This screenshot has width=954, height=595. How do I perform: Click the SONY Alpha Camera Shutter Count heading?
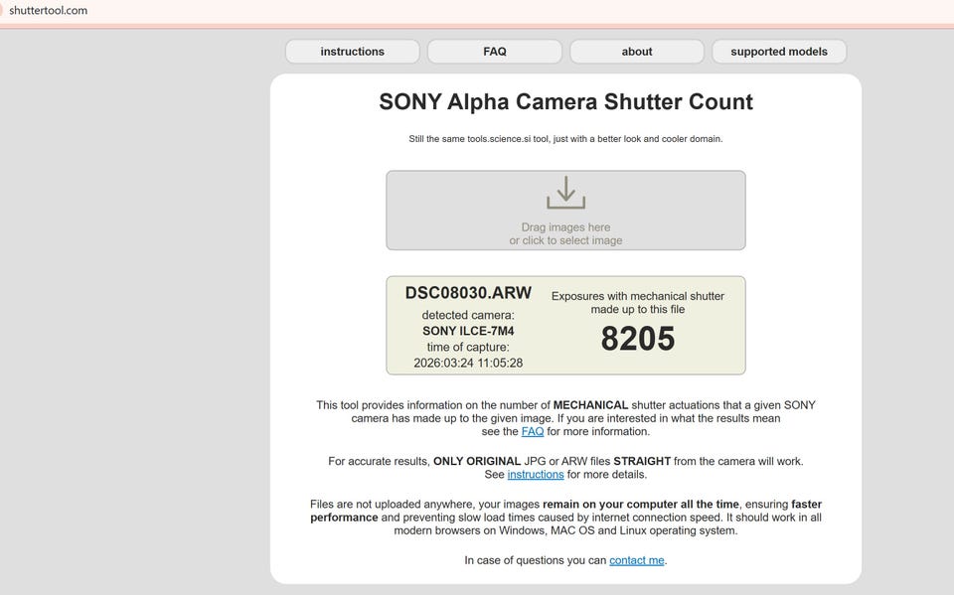pos(565,101)
